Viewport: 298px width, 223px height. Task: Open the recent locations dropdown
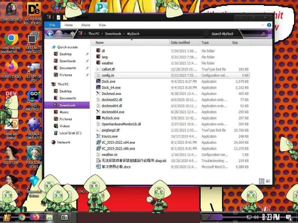(x=65, y=34)
